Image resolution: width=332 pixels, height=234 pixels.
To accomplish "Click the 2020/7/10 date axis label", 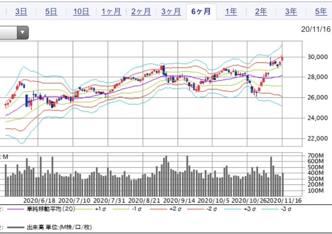I will [74, 200].
